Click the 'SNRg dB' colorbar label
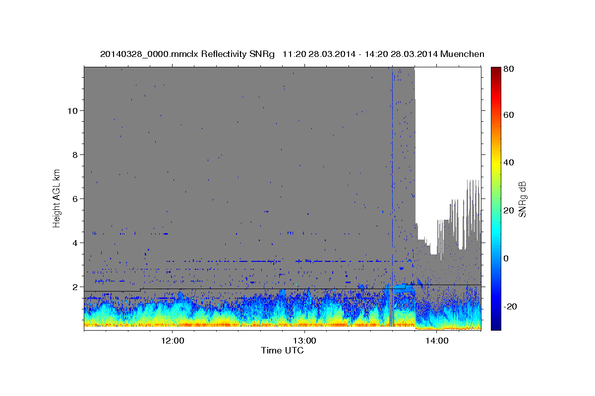Image resolution: width=595 pixels, height=396 pixels. tap(522, 199)
